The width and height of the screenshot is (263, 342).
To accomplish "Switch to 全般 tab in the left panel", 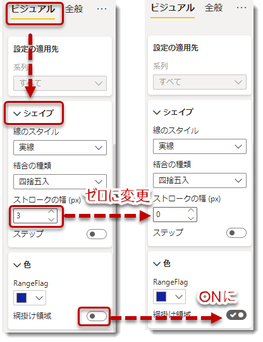I will tap(74, 9).
